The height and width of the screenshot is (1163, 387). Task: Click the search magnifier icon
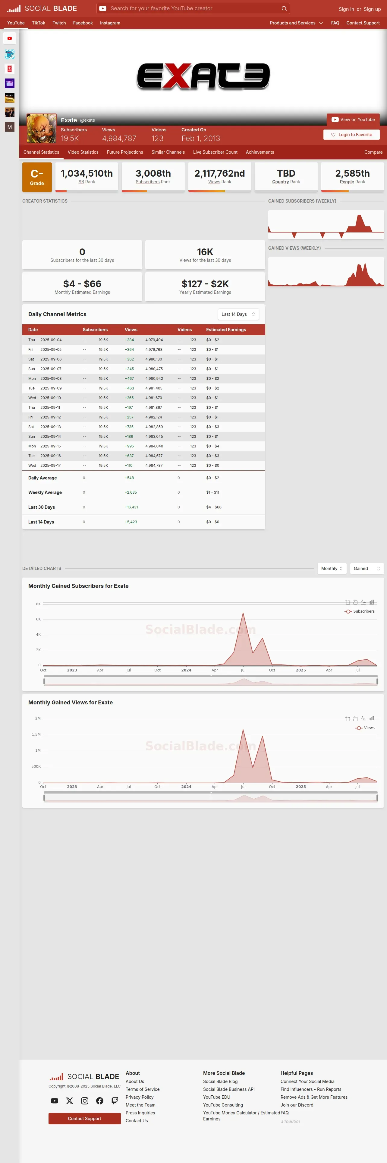pos(284,8)
